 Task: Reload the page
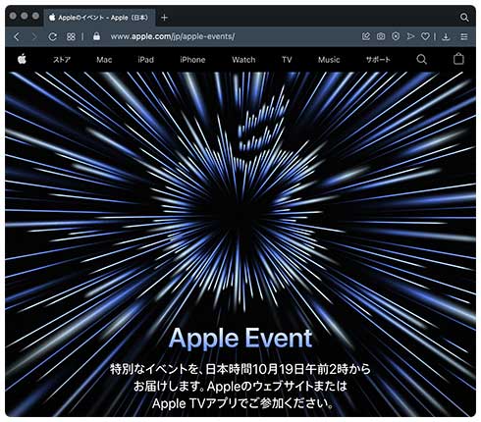click(x=52, y=36)
